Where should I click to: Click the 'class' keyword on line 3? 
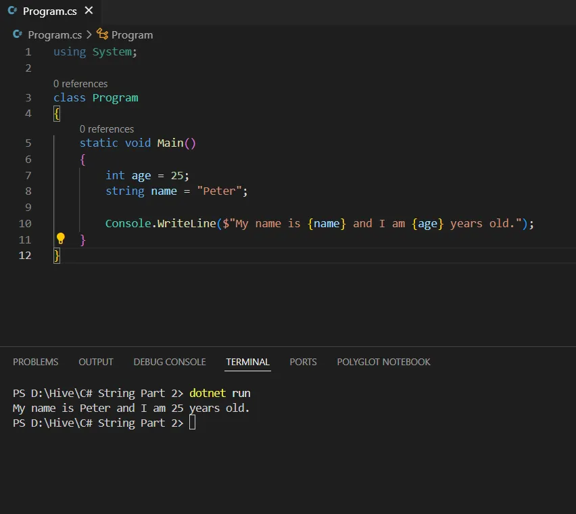click(70, 98)
